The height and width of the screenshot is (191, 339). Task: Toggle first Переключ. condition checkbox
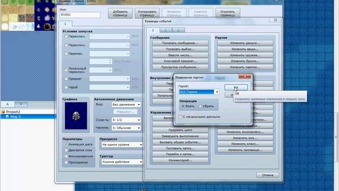[x=66, y=37]
